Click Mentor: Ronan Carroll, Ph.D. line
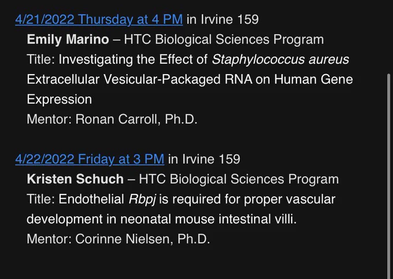 (112, 119)
